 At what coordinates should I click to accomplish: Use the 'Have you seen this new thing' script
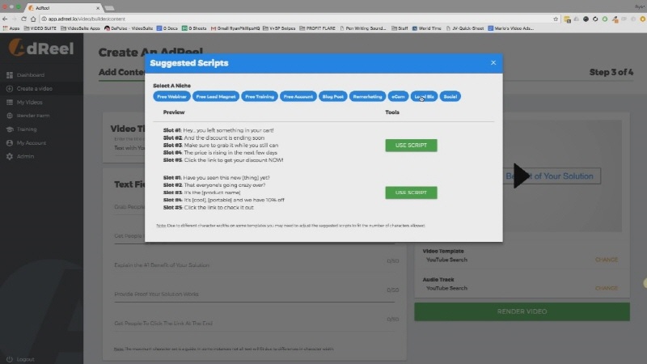(x=411, y=193)
